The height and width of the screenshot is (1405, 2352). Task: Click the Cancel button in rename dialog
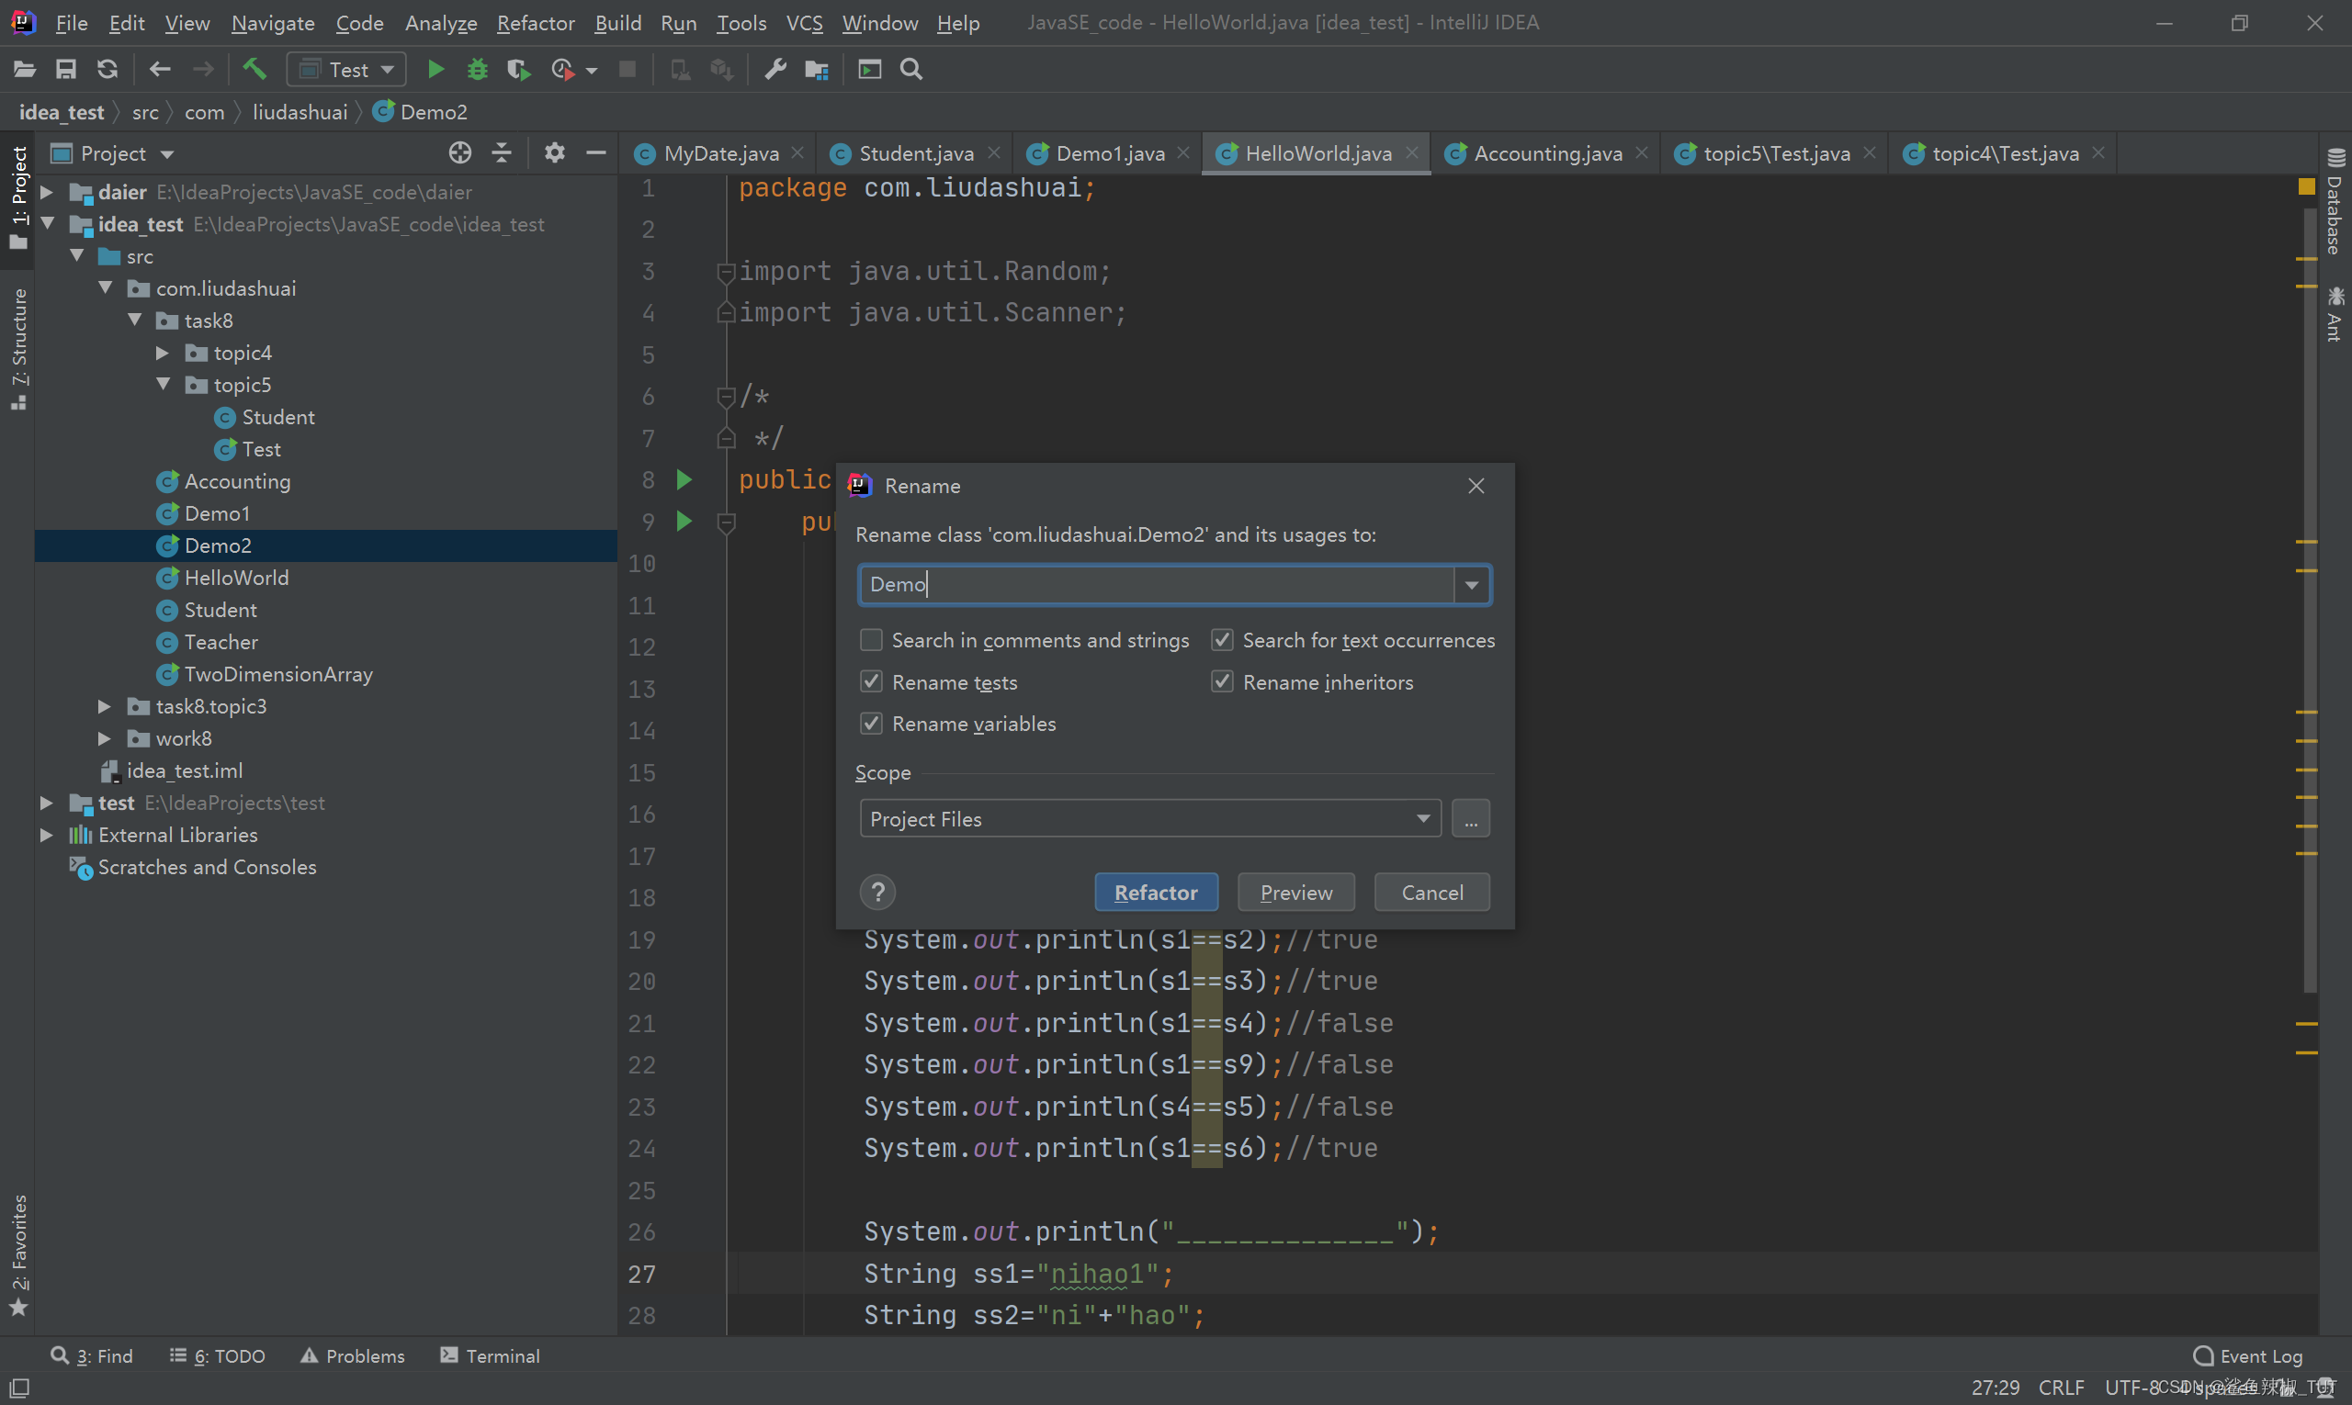click(1432, 892)
